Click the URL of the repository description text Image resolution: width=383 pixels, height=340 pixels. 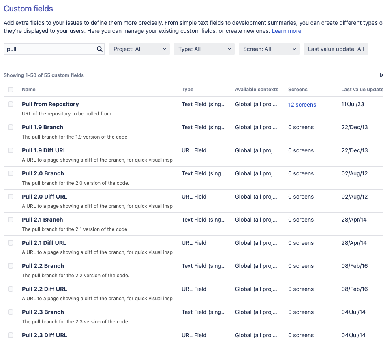coord(66,114)
